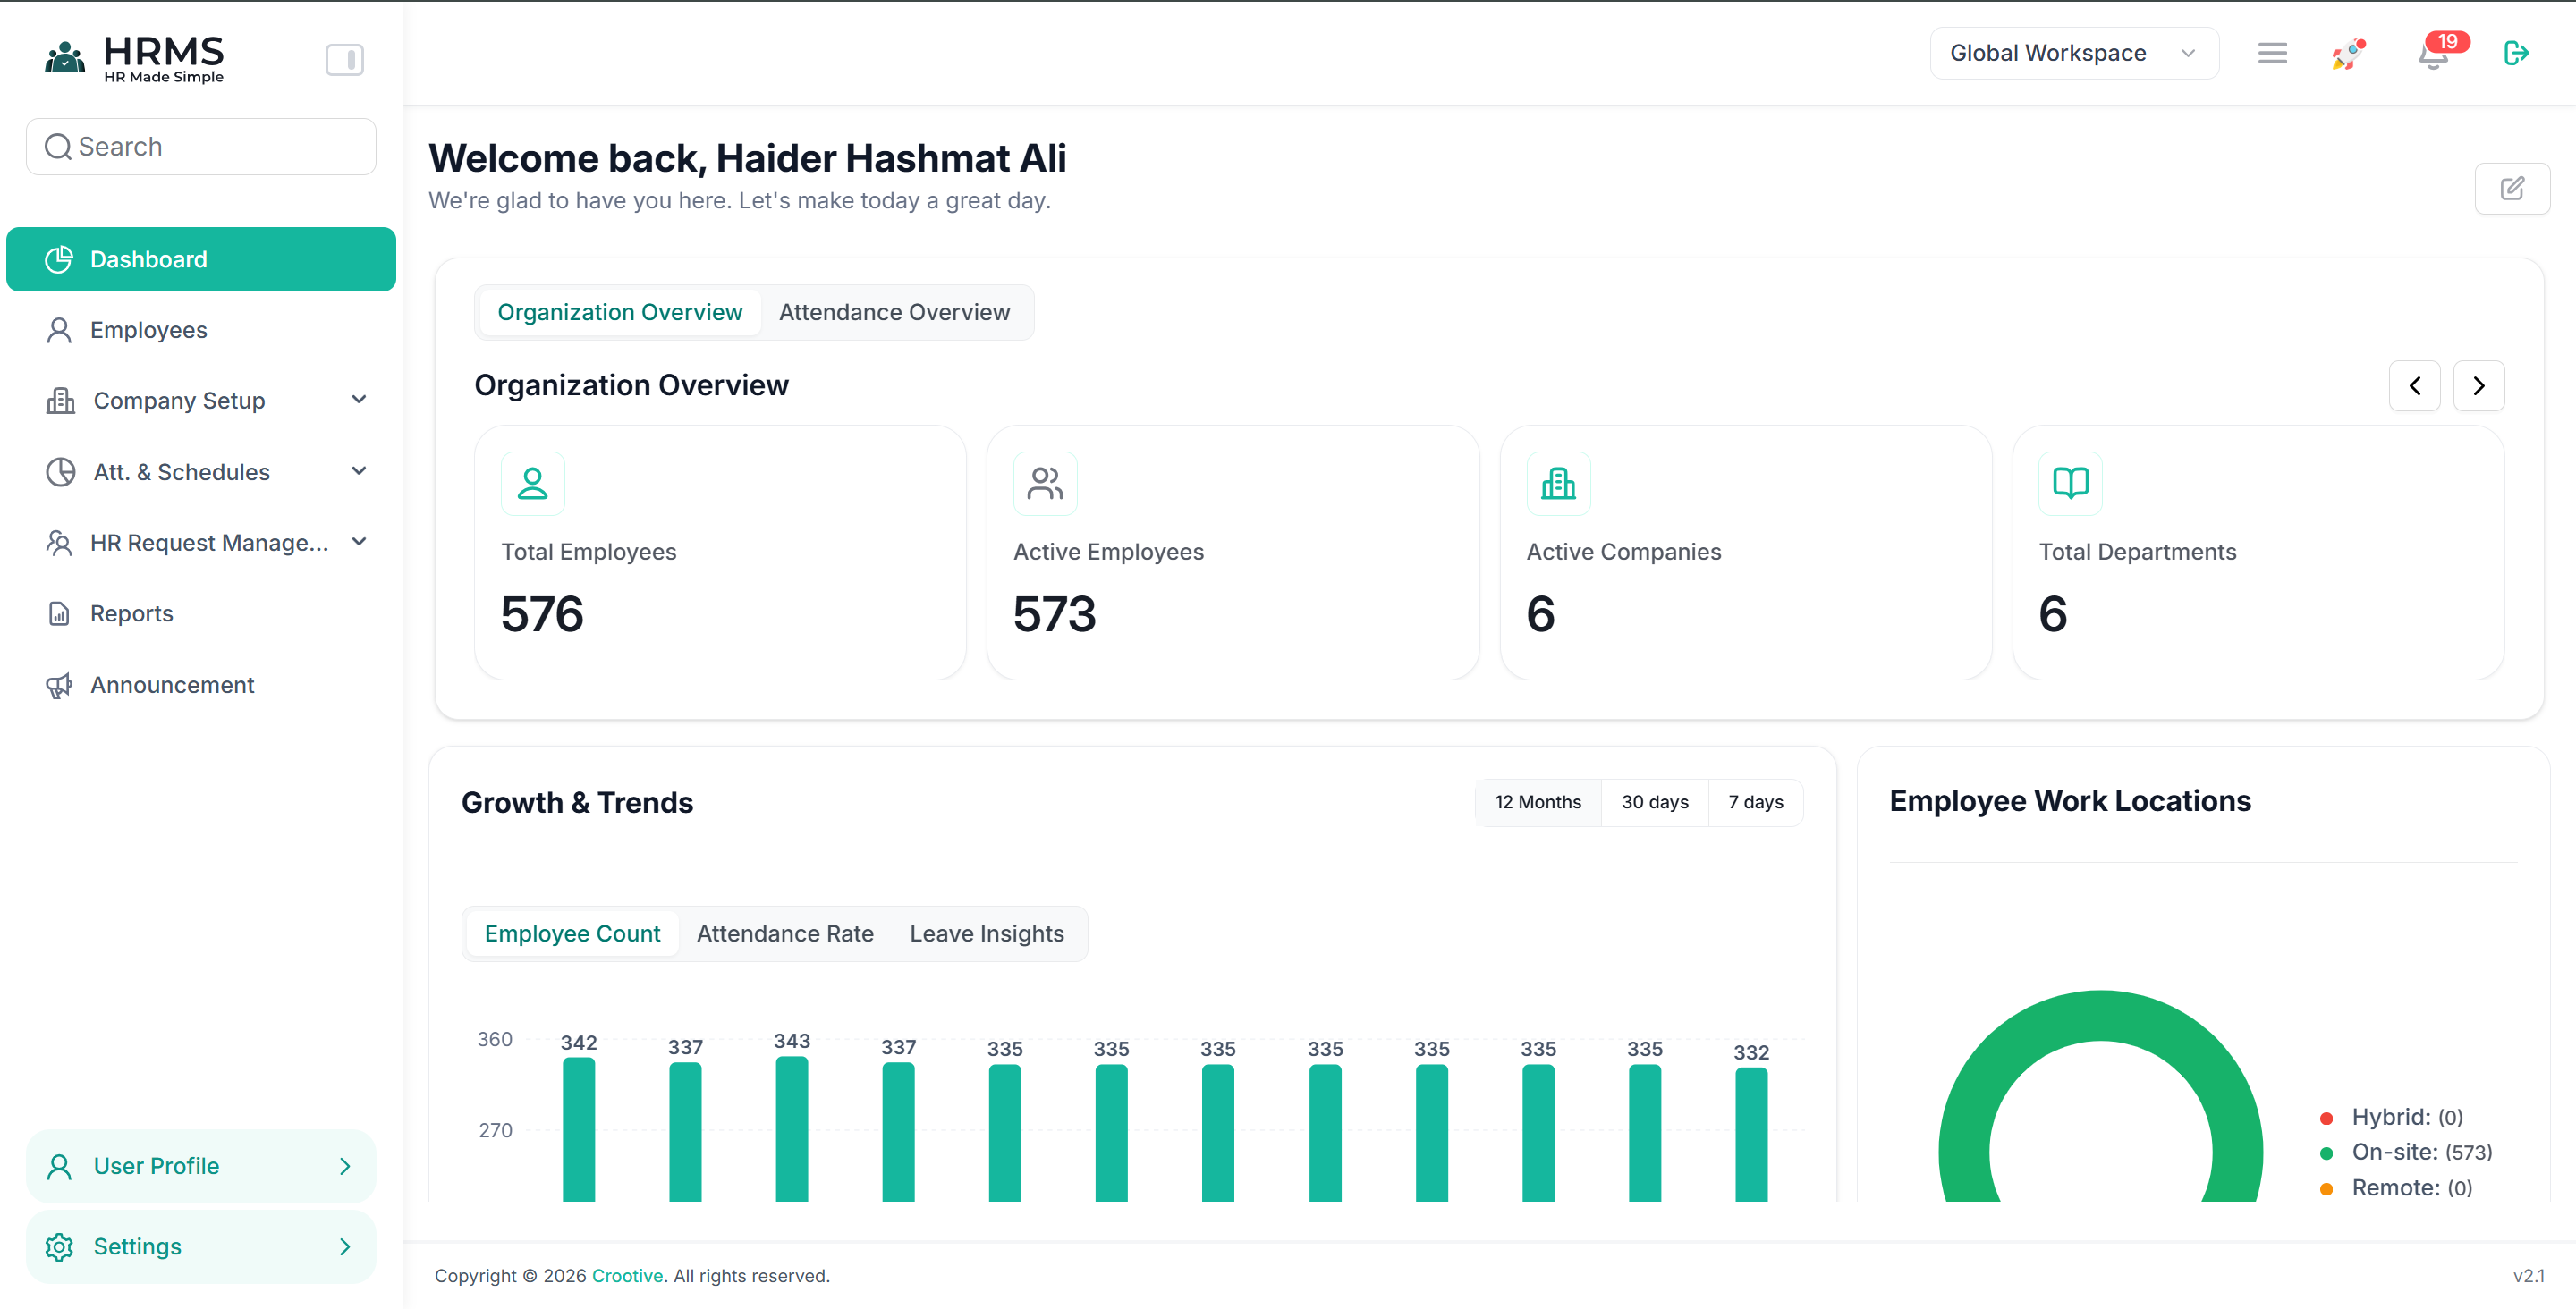Click the Total Departments label
2576x1309 pixels.
(x=2137, y=552)
